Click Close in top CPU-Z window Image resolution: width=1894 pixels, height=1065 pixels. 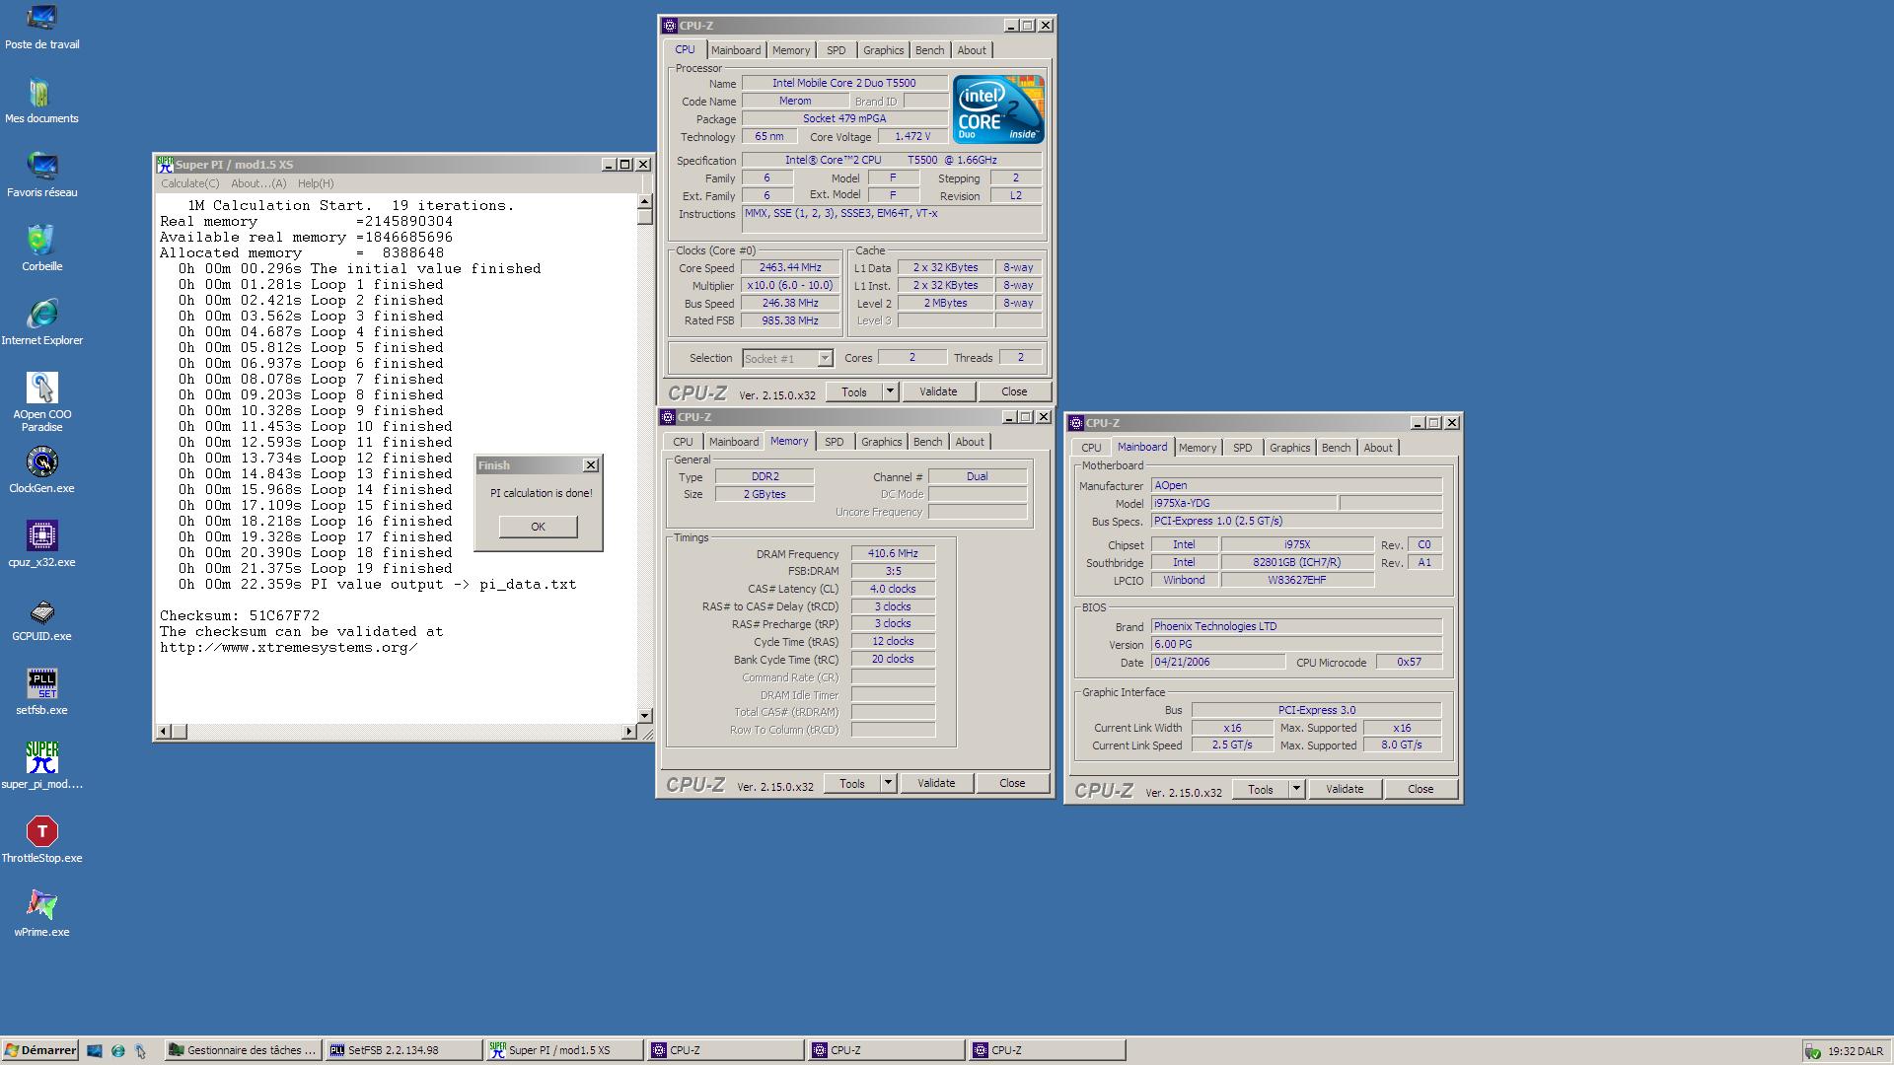pos(1014,391)
